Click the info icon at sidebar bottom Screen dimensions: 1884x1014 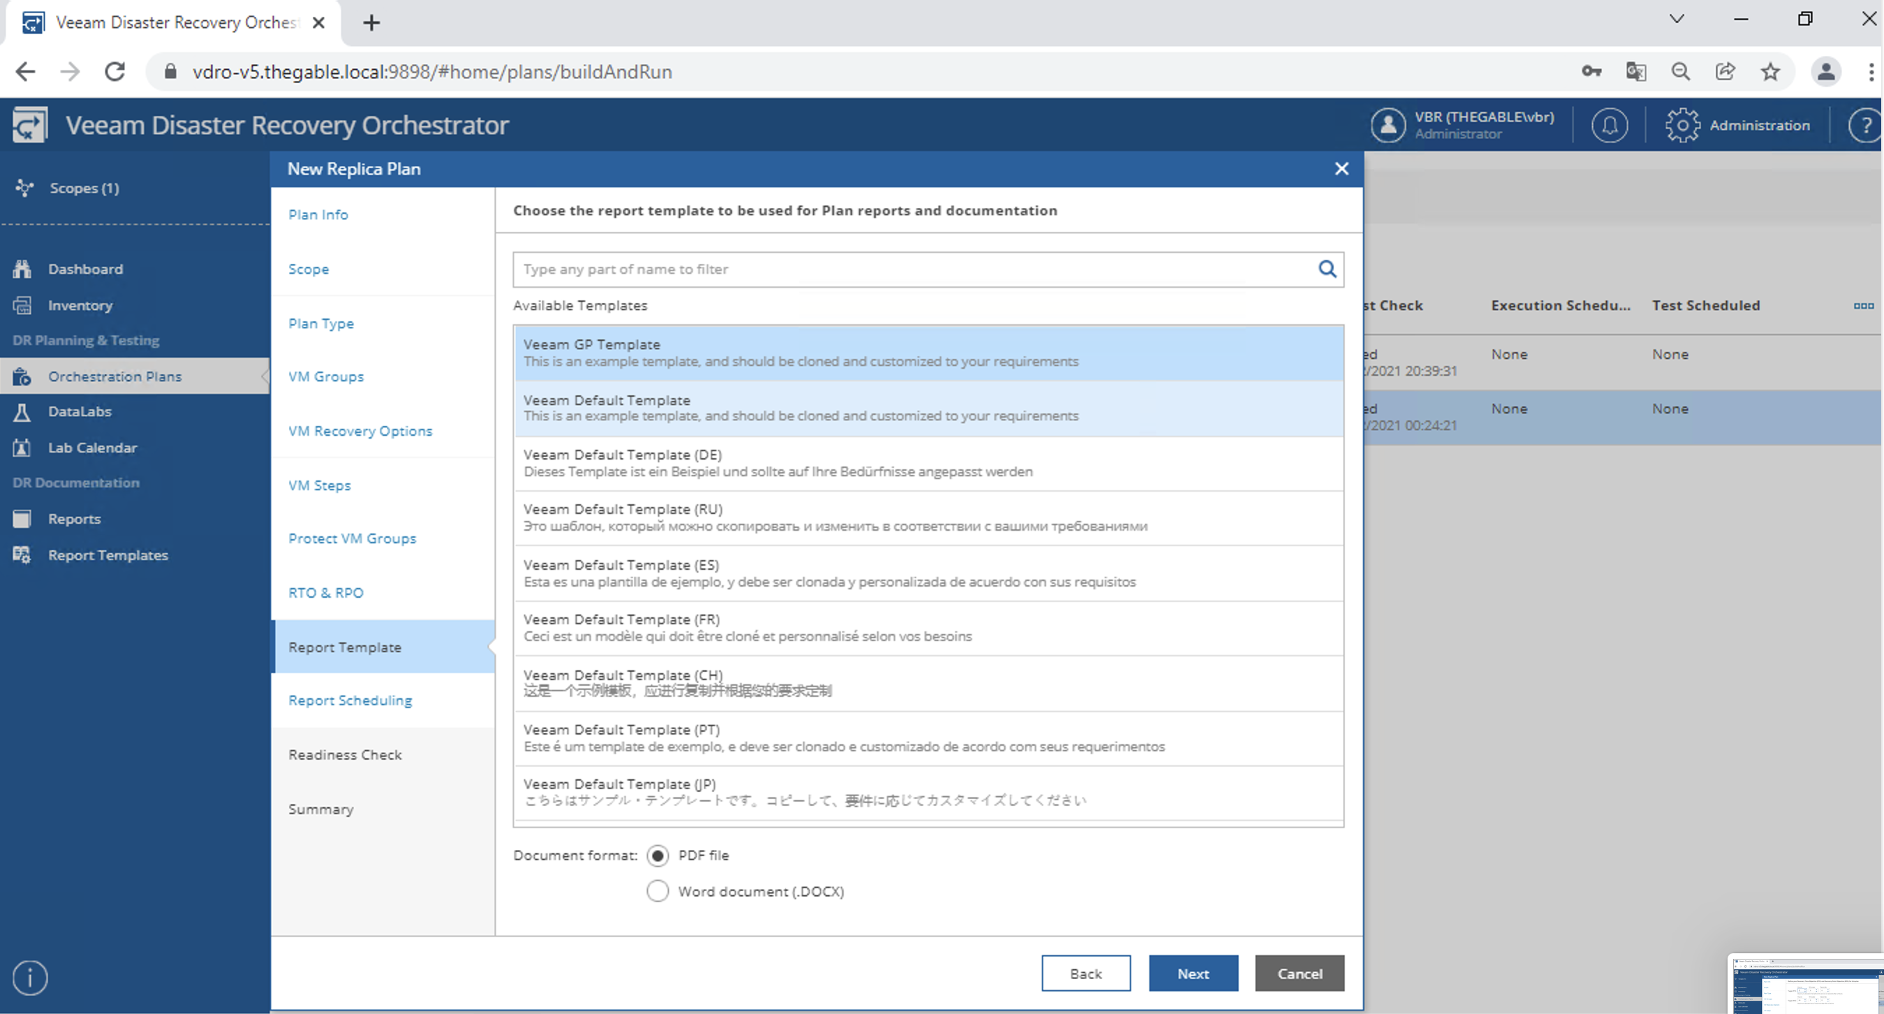(x=30, y=978)
